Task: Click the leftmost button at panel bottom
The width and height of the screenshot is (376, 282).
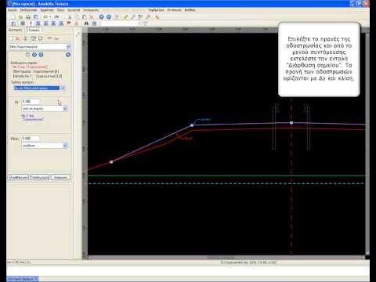Action: [x=19, y=177]
